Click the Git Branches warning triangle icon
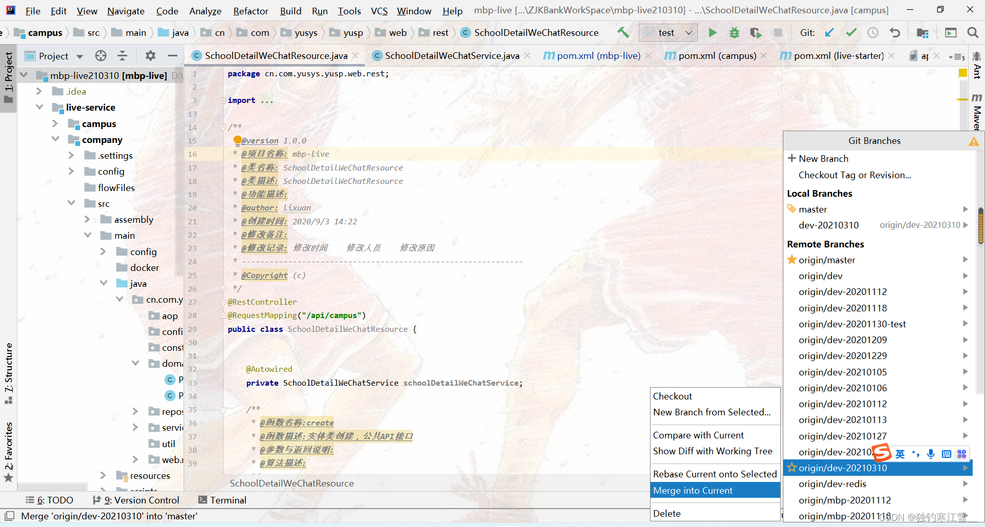The image size is (985, 527). click(974, 141)
